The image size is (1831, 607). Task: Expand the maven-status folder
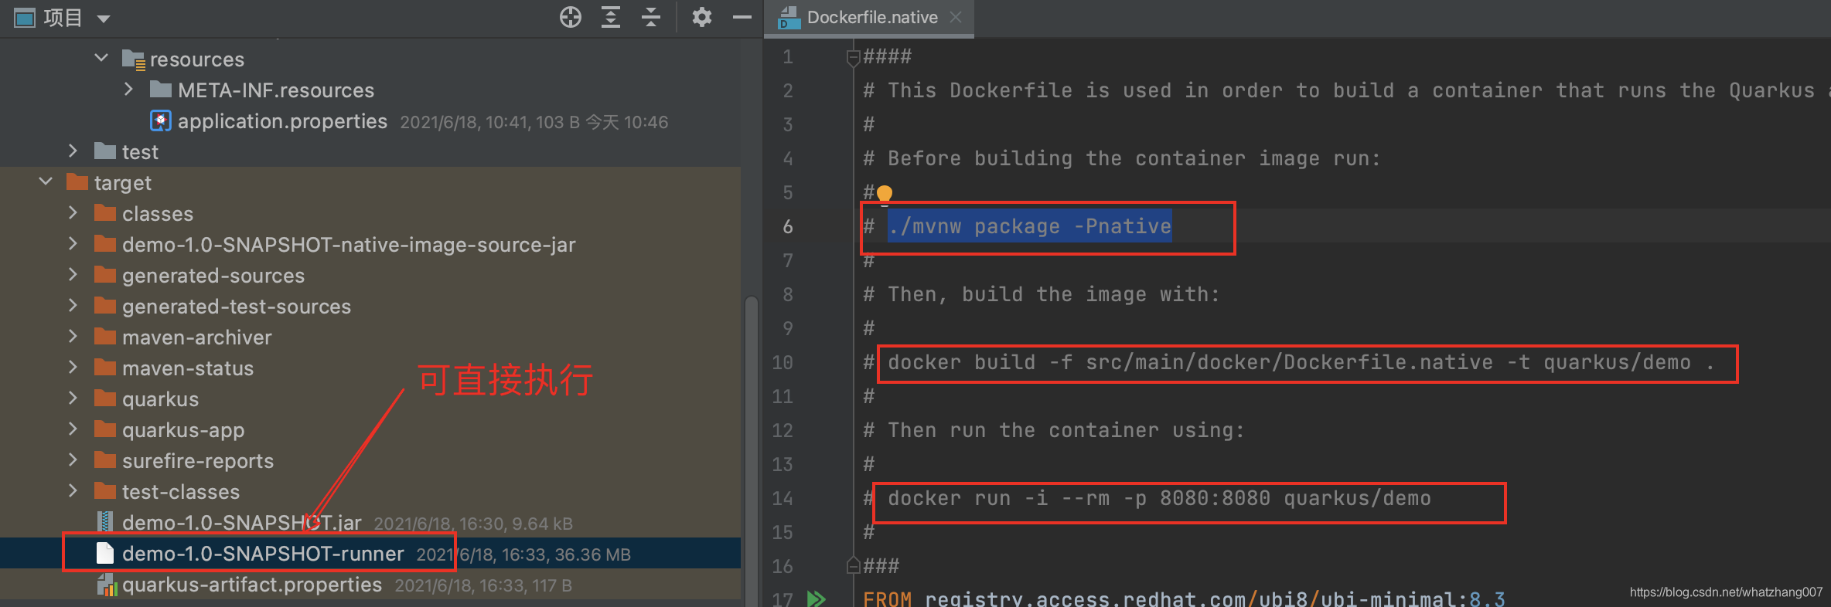pyautogui.click(x=73, y=368)
